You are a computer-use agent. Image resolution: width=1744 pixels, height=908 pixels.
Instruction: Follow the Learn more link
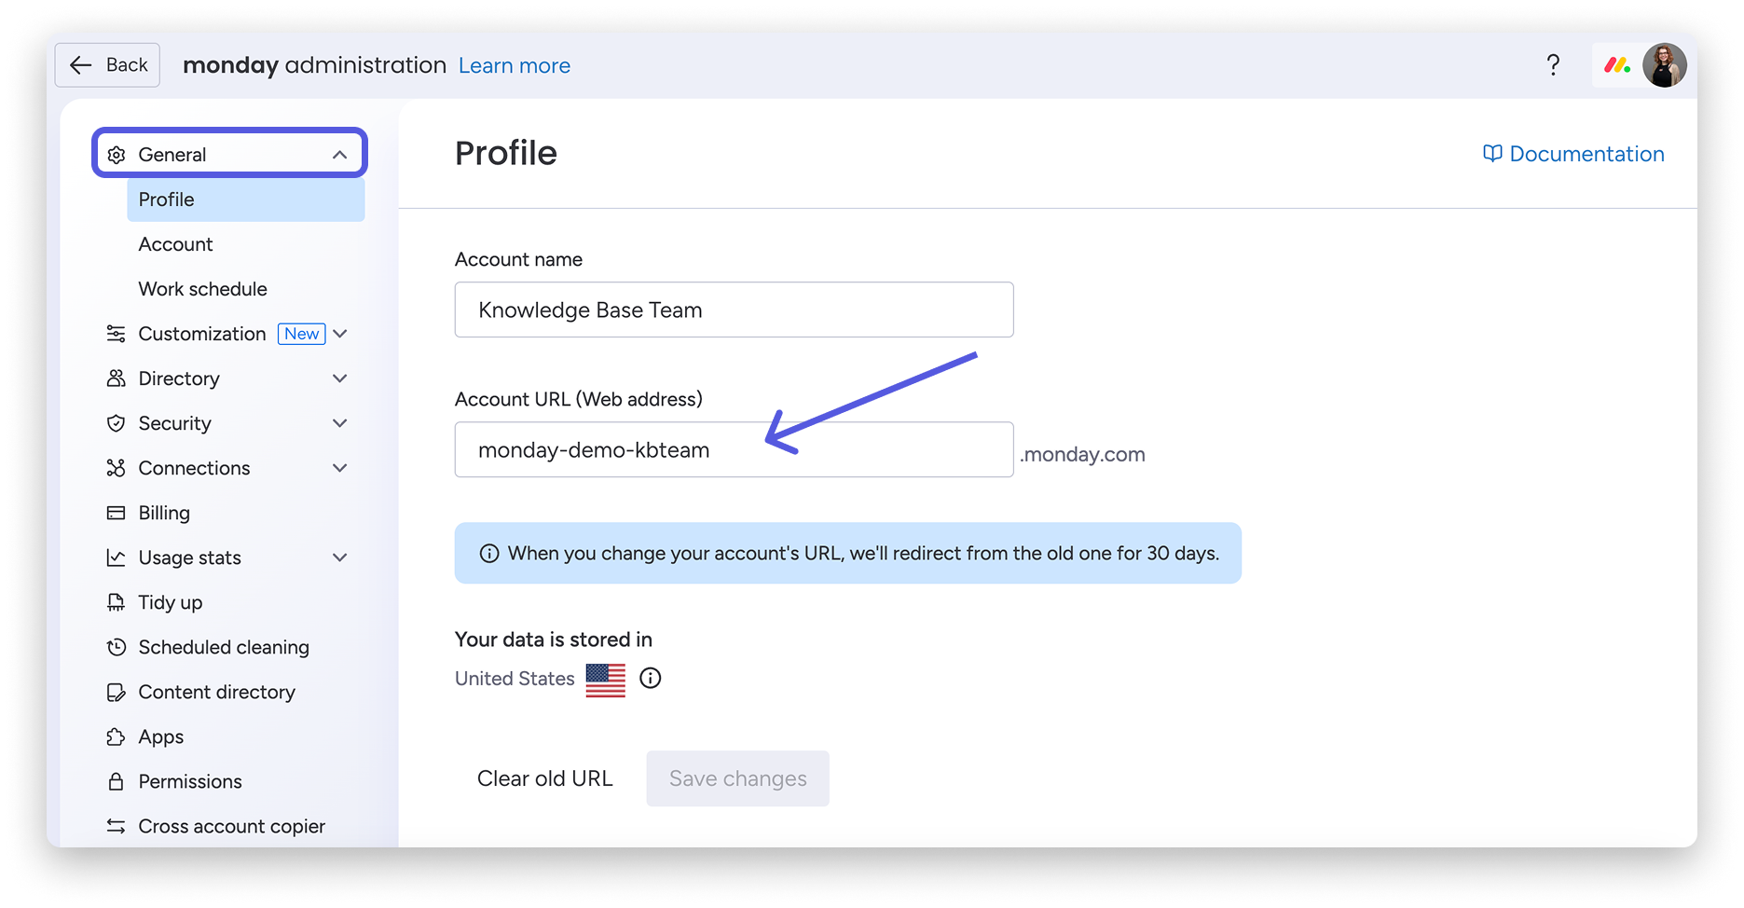coord(515,65)
